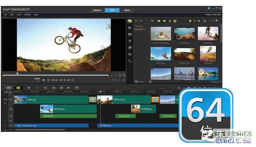Switch to the Capture tab
The image size is (256, 147).
point(97,10)
